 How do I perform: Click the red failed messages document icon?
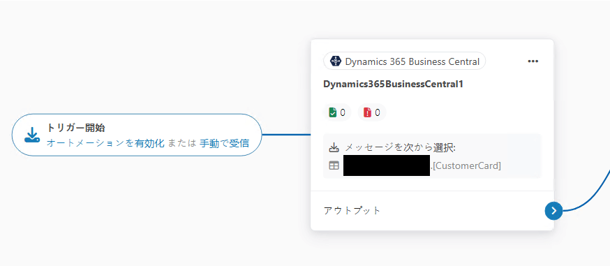tap(367, 112)
